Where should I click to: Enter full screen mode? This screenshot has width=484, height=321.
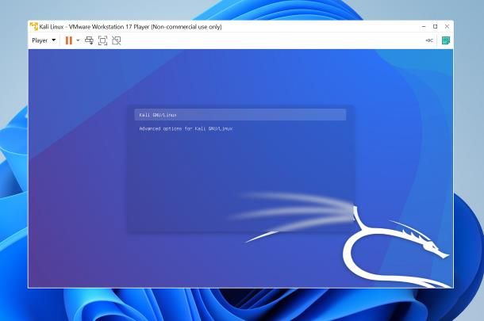[x=103, y=40]
